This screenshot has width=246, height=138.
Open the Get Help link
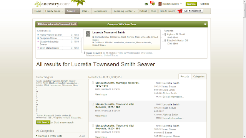204,4
